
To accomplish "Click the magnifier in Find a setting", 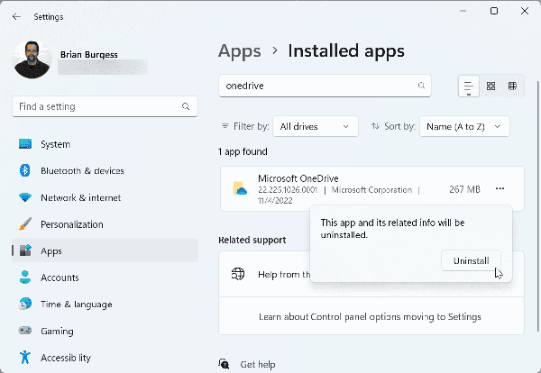I will coord(186,106).
